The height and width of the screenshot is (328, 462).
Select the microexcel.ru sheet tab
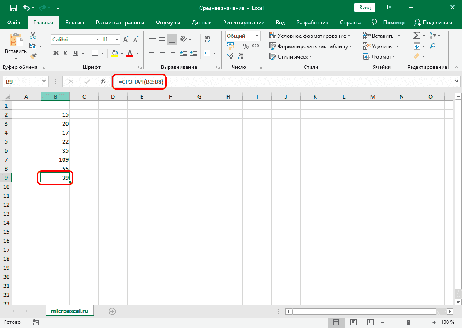(x=69, y=310)
